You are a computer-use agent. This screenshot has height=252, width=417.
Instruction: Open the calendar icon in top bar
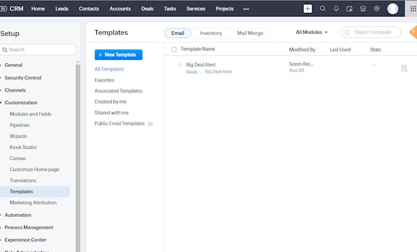pos(350,9)
